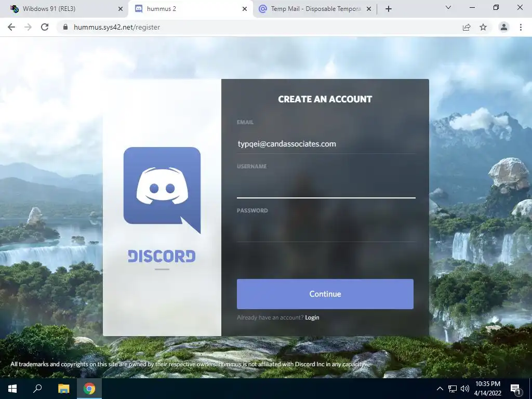The width and height of the screenshot is (532, 399).
Task: Click the Email input field
Action: point(326,144)
